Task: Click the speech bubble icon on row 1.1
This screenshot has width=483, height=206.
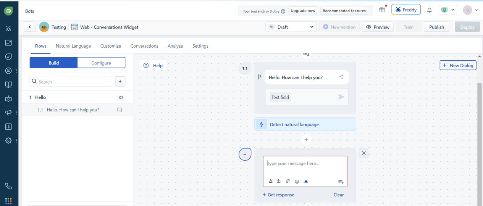Action: click(120, 109)
